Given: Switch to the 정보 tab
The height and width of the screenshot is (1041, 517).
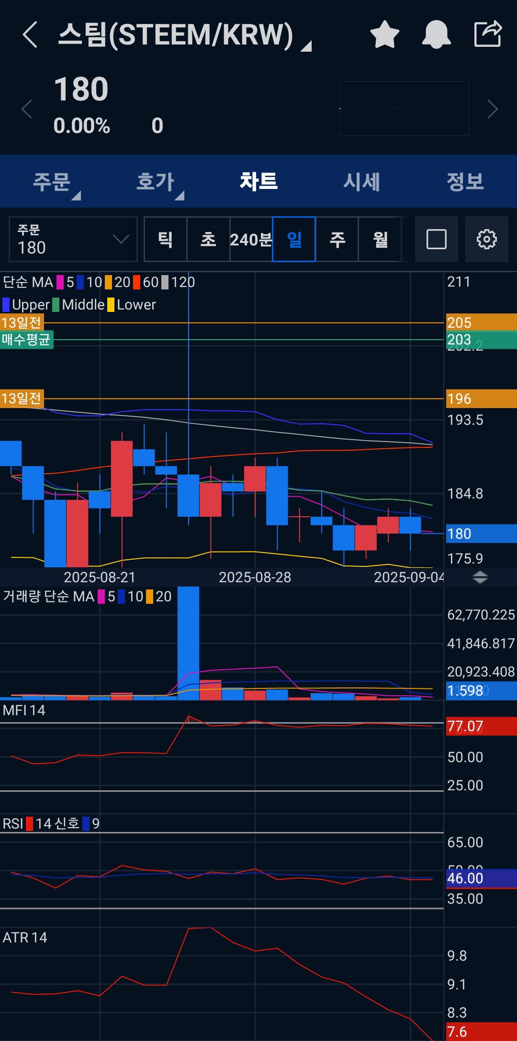Looking at the screenshot, I should coord(465,182).
